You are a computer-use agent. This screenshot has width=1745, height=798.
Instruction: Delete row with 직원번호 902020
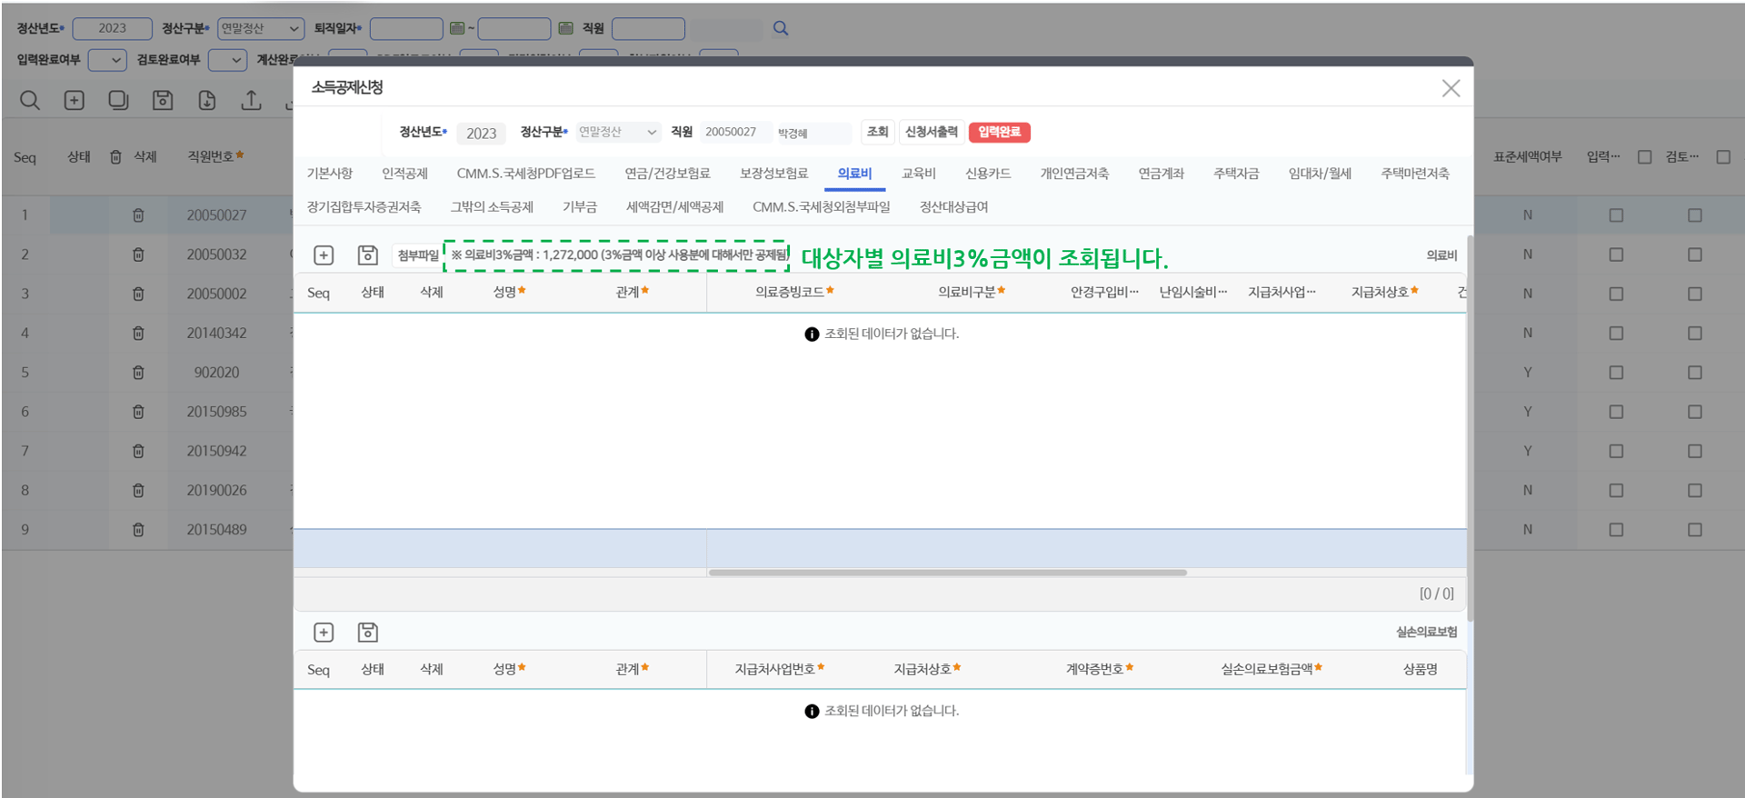138,373
